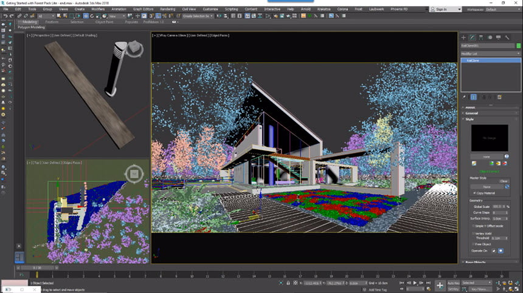Click the None button under Master Style
Screen dimensions: 523x293
[x=487, y=187]
